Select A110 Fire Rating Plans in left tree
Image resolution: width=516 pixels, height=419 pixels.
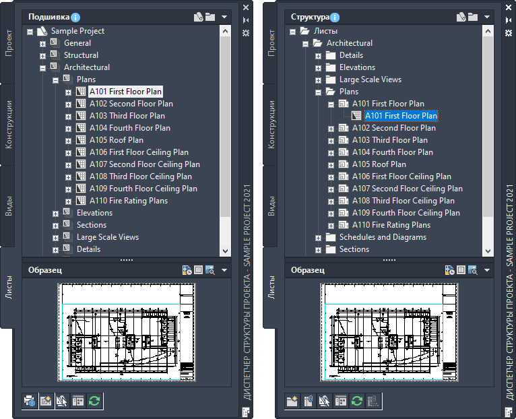pyautogui.click(x=129, y=201)
